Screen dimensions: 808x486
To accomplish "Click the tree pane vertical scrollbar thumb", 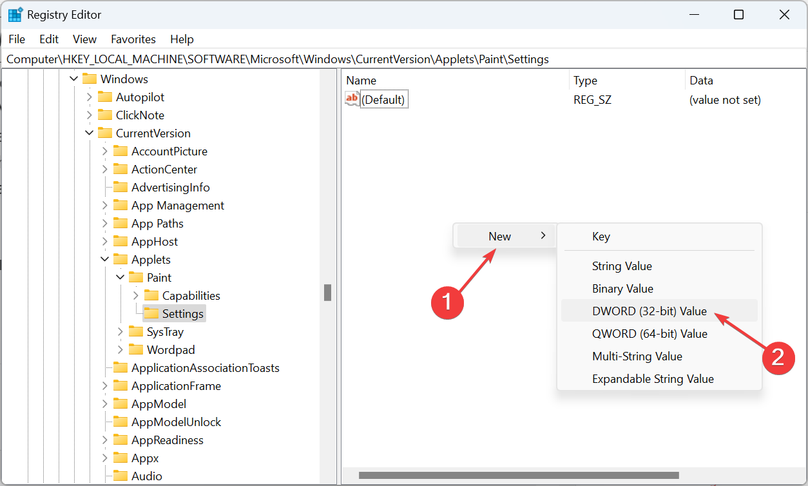I will pos(327,293).
